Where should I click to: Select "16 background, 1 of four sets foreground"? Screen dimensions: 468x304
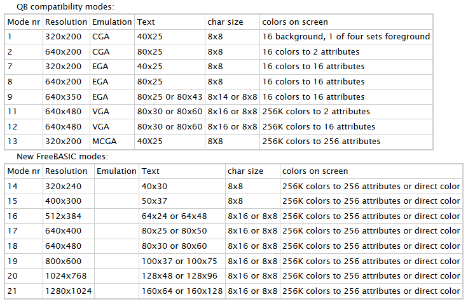[x=346, y=37]
